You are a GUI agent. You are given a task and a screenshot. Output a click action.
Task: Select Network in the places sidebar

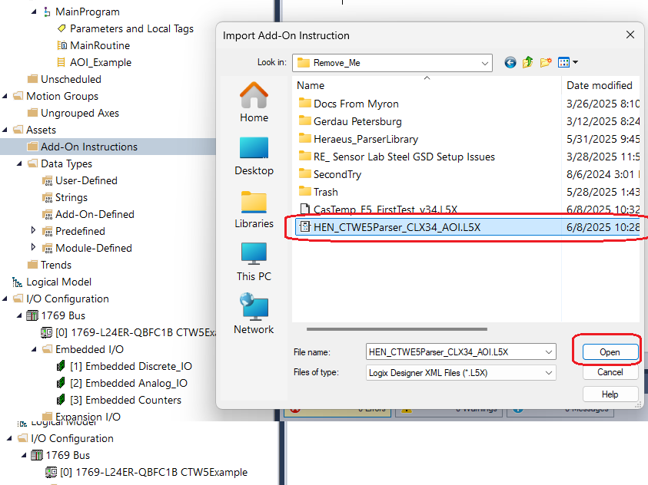tap(254, 315)
